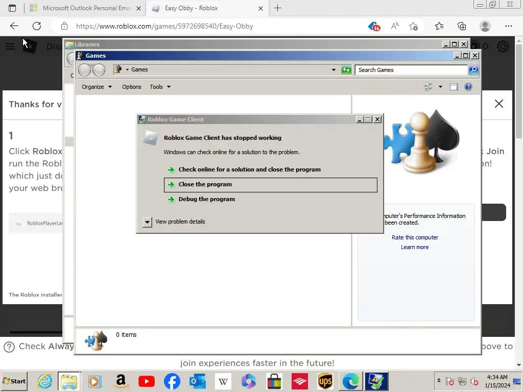Switch to Microsoft Outlook Personal Email tab

[x=85, y=8]
